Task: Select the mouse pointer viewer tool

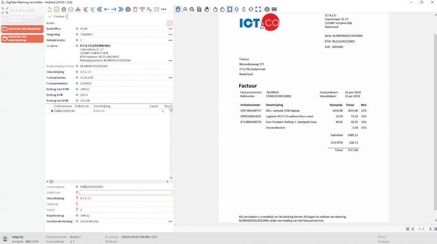Action: 178,9
